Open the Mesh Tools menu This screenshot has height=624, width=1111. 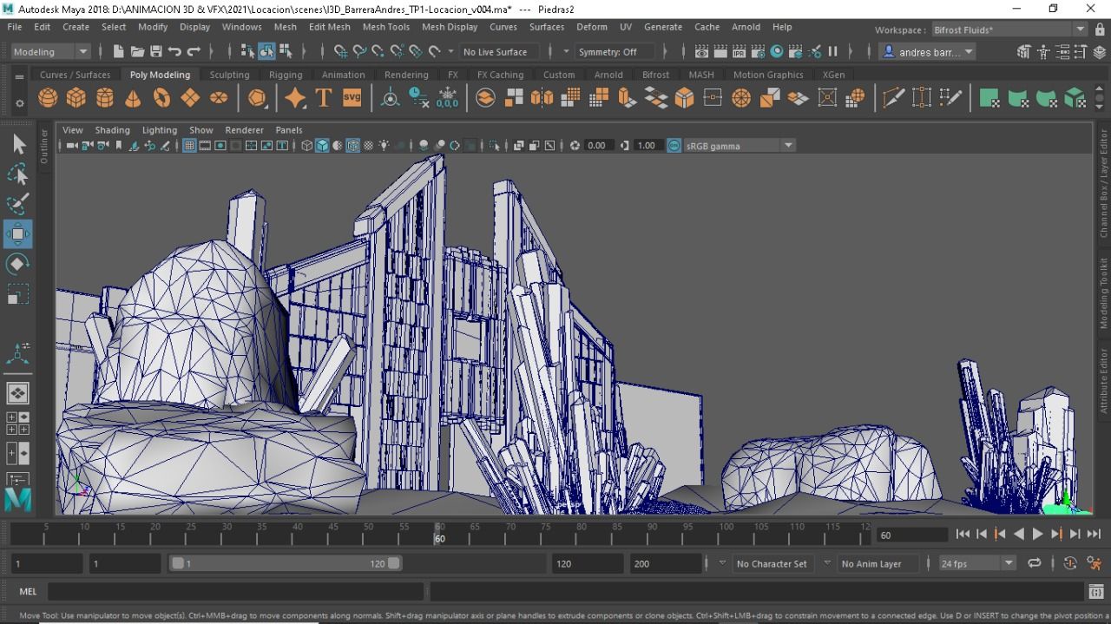(x=386, y=27)
